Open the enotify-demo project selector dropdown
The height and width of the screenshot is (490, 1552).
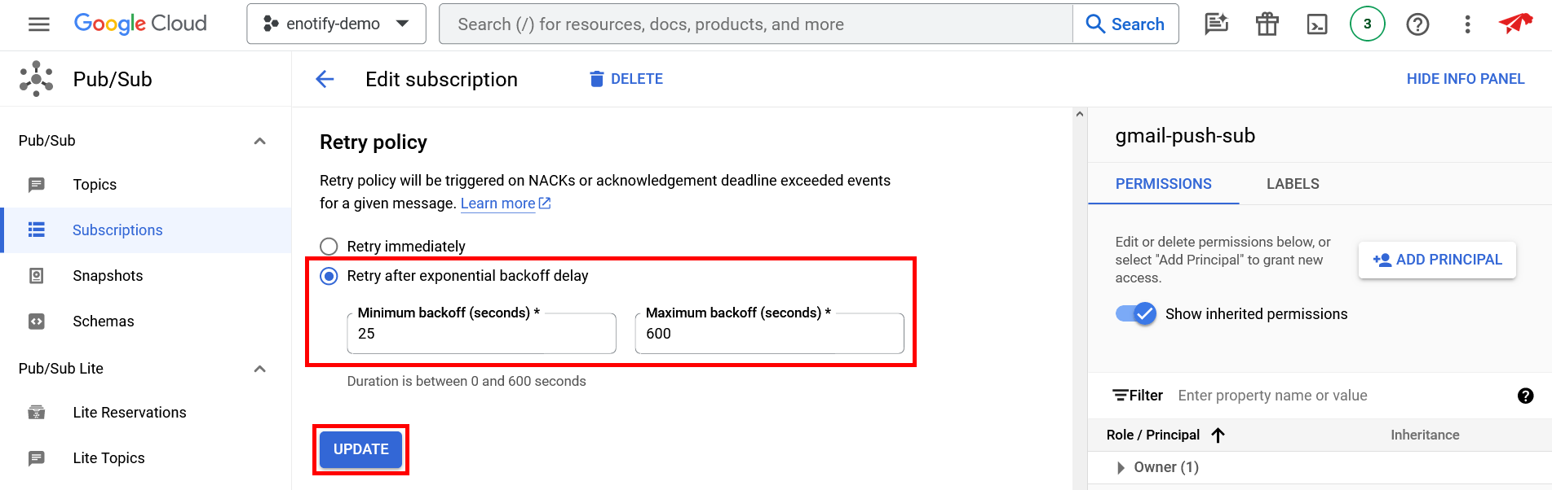[x=336, y=24]
